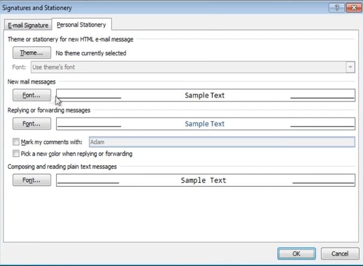The image size is (363, 266).
Task: Switch to the E-mail Signature tab
Action: pyautogui.click(x=28, y=25)
